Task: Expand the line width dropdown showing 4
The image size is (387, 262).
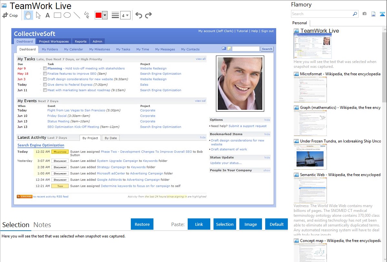Action: click(x=125, y=15)
